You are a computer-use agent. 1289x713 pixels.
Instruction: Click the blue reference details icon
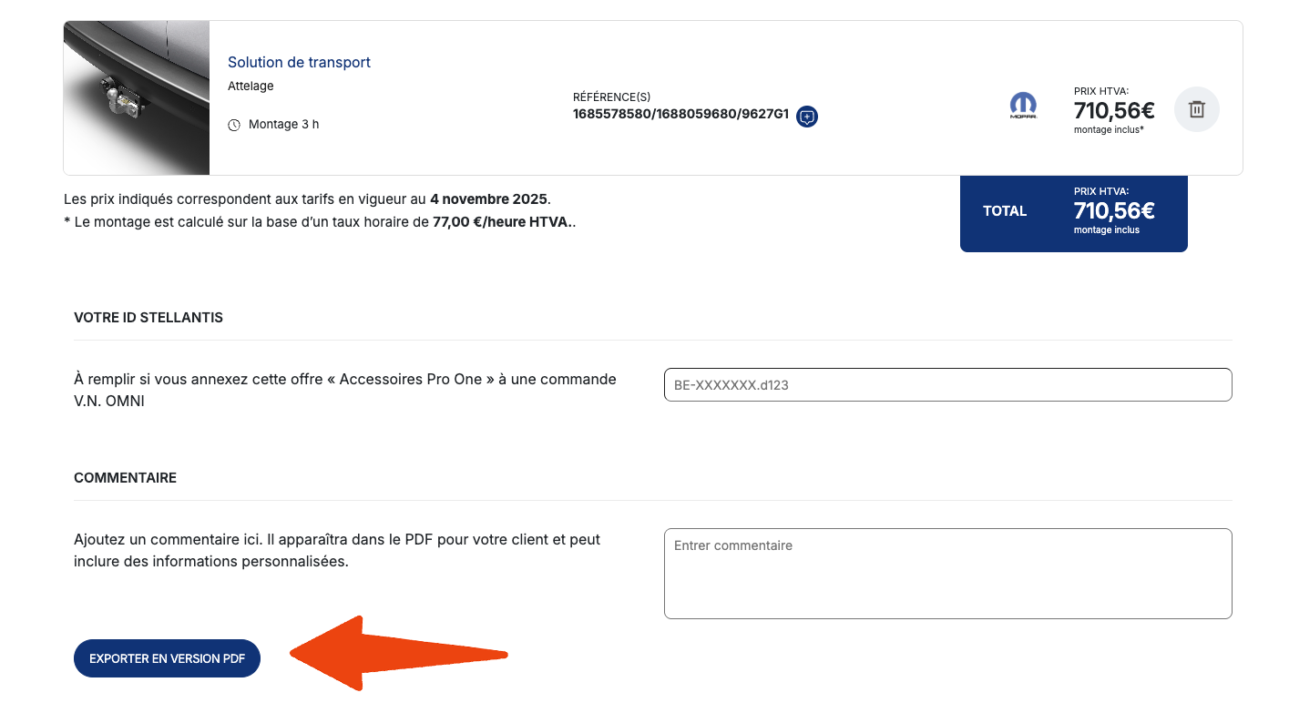tap(806, 117)
